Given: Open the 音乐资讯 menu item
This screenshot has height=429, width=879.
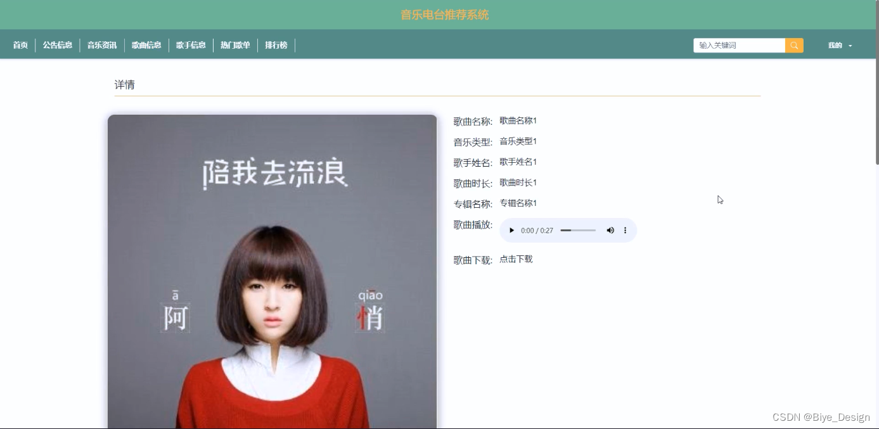Looking at the screenshot, I should tap(102, 46).
